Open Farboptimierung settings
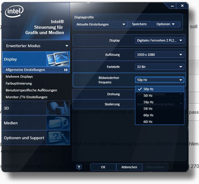Screen dimensions: 199x184 19,83
